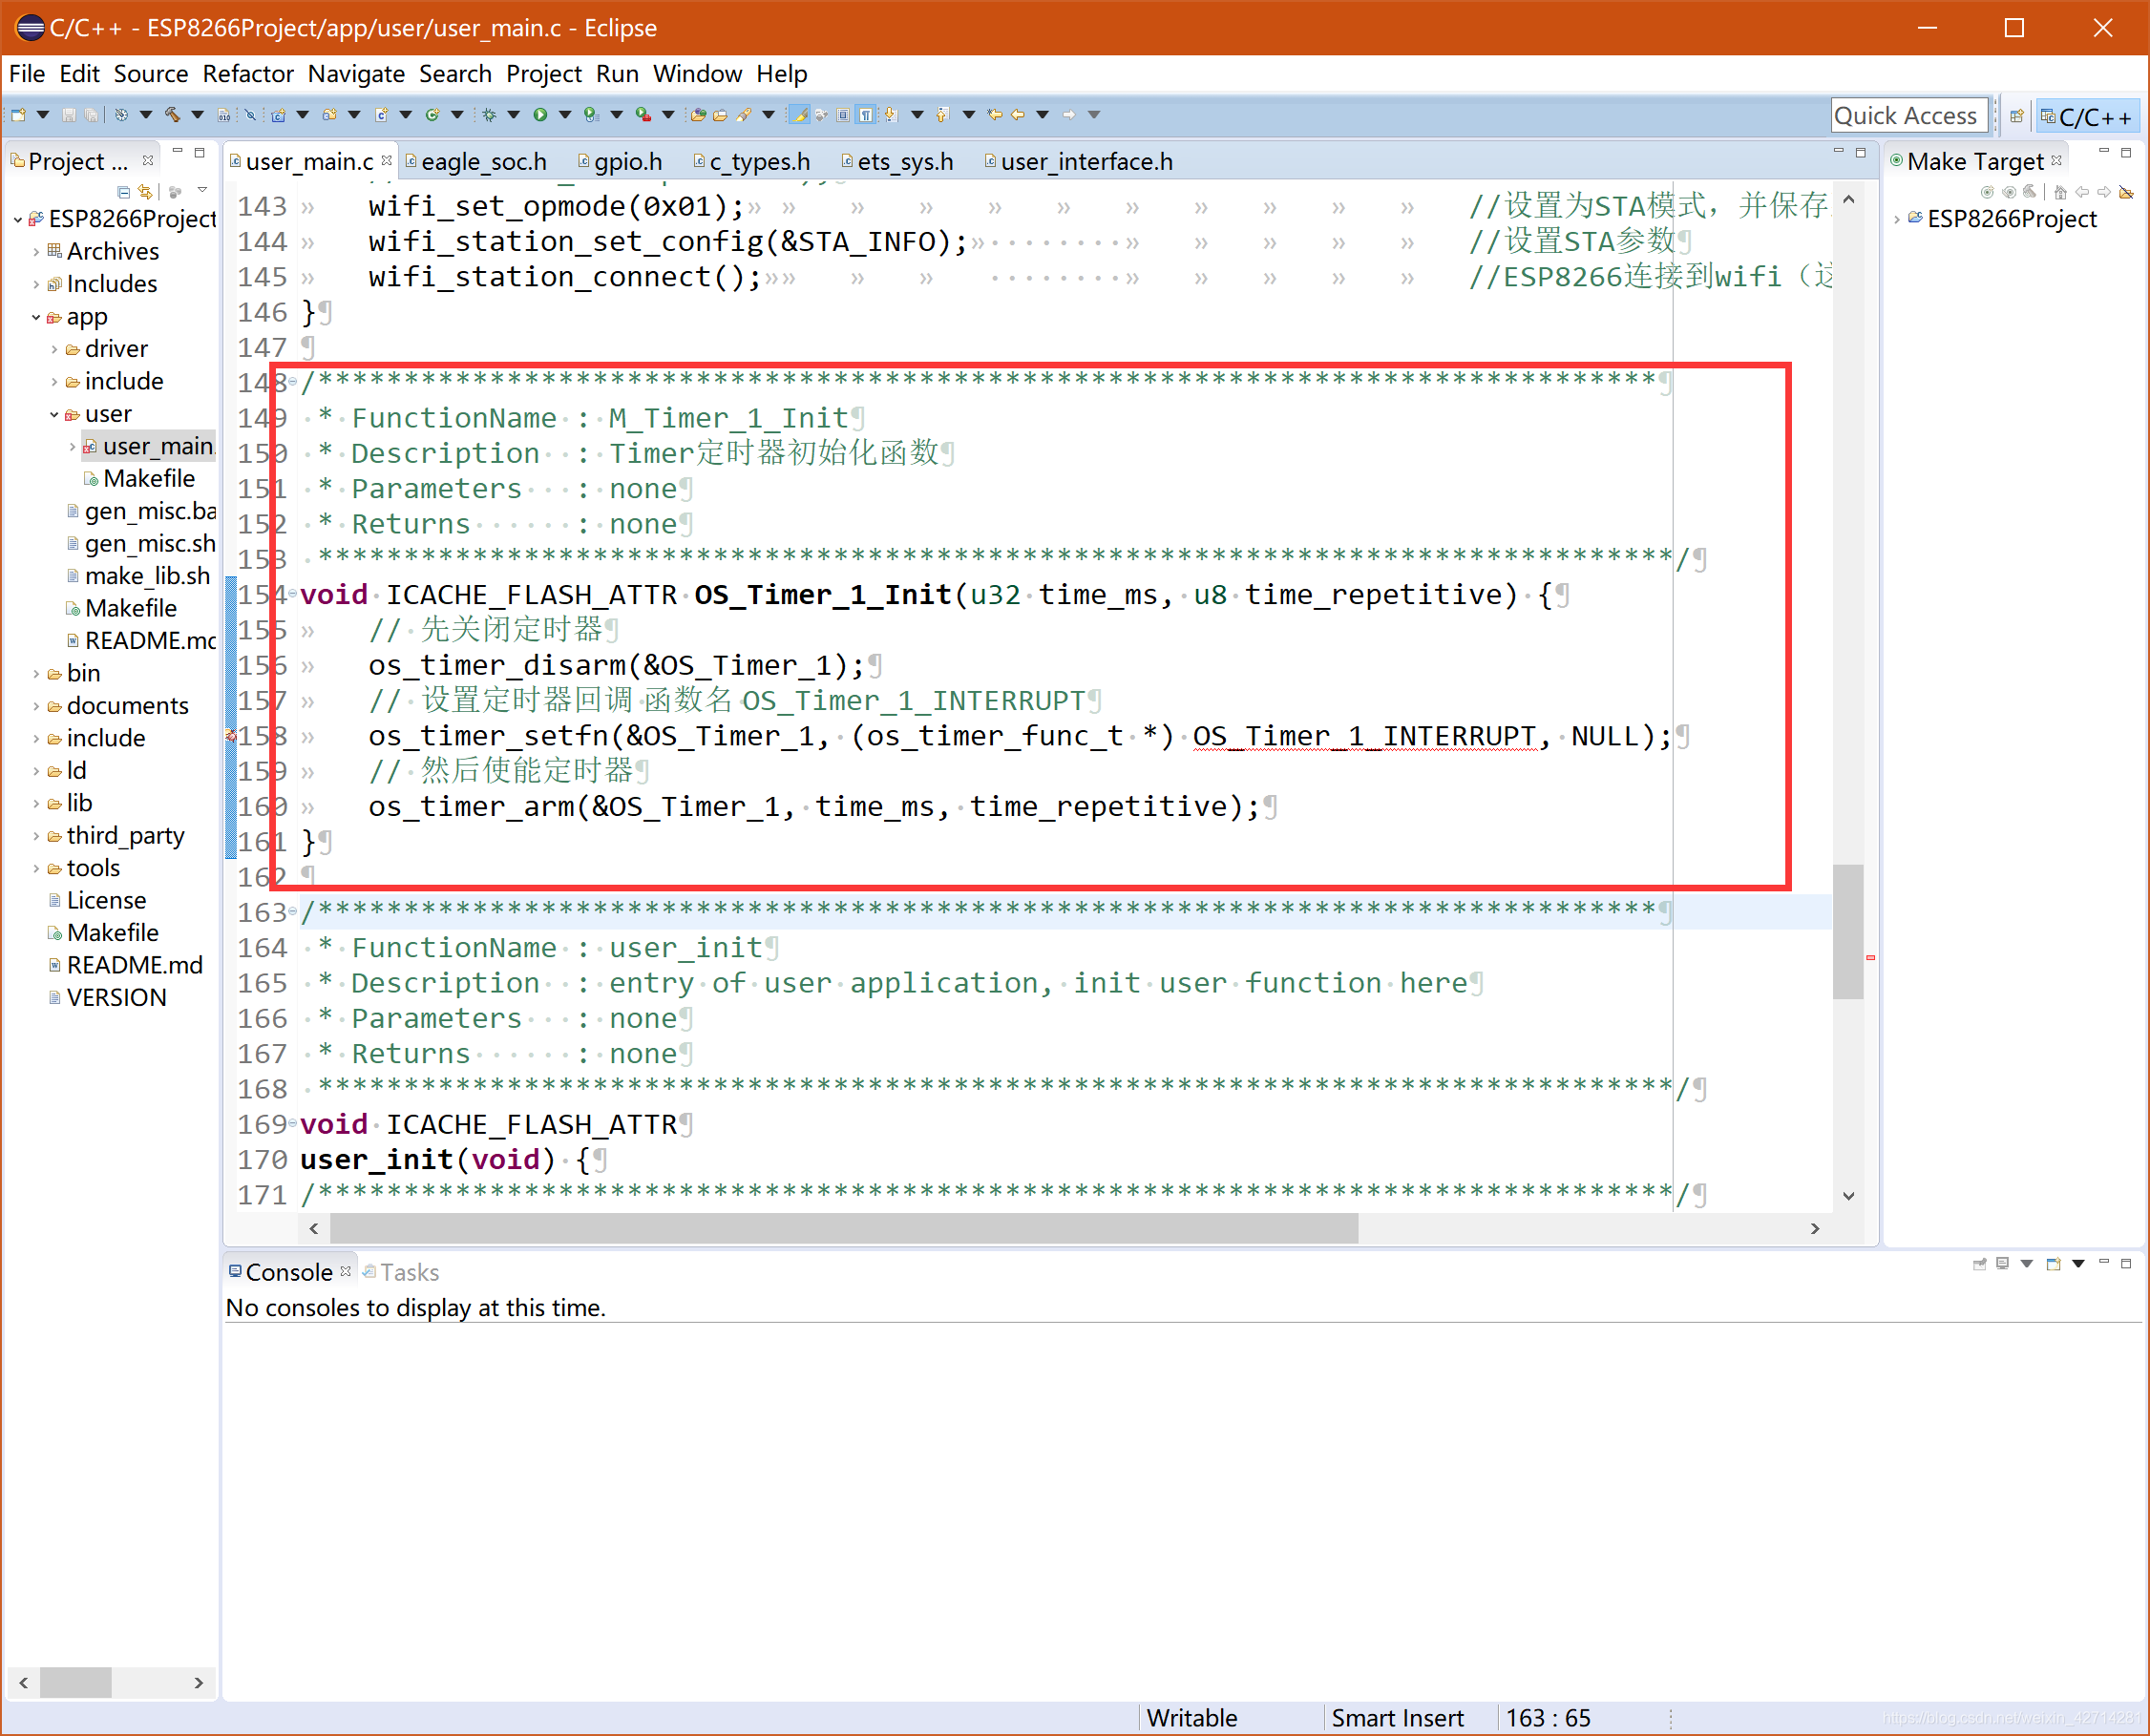Switch to the gpio.h editor tab
2150x1736 pixels.
(x=626, y=162)
